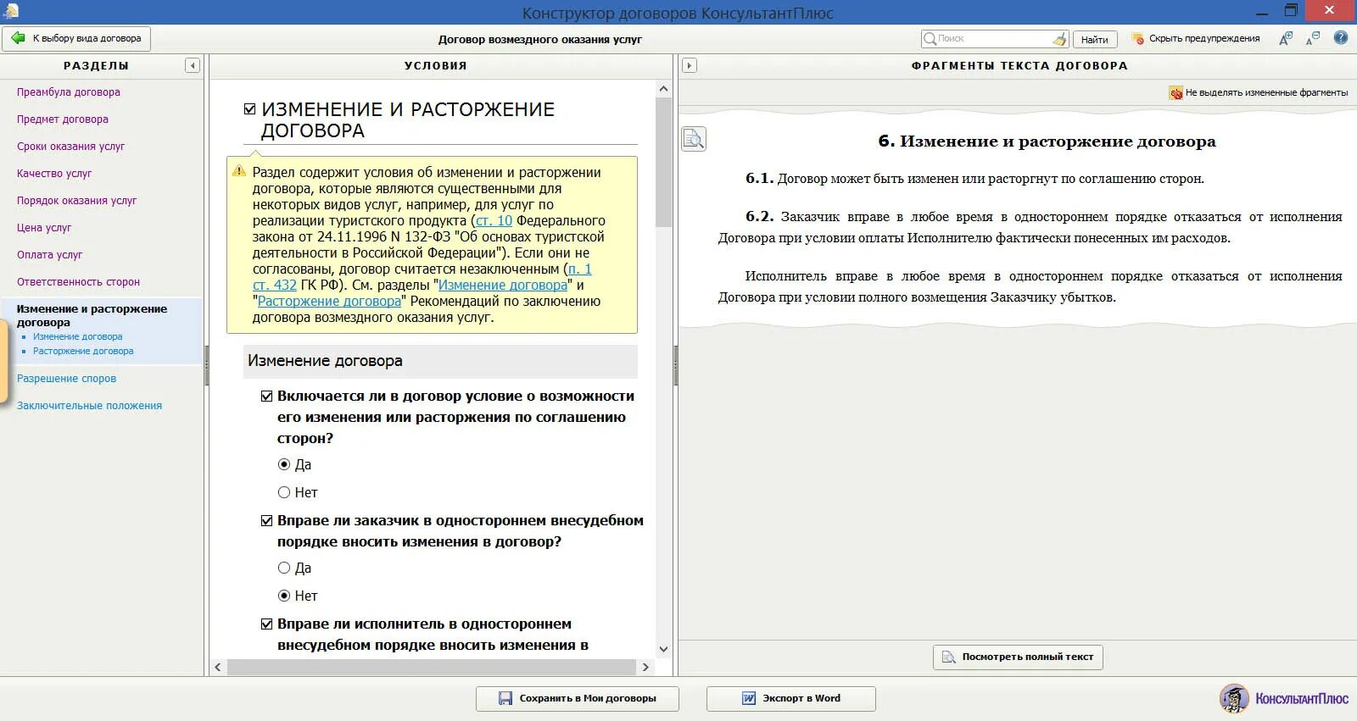Select Нет for customer unilateral changes
The height and width of the screenshot is (721, 1357).
point(284,596)
